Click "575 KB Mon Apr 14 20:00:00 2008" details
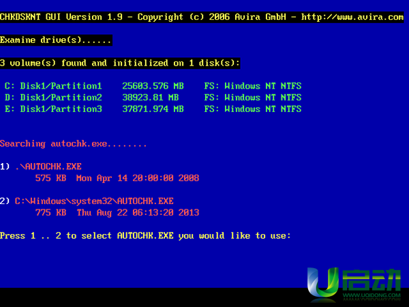 (117, 178)
